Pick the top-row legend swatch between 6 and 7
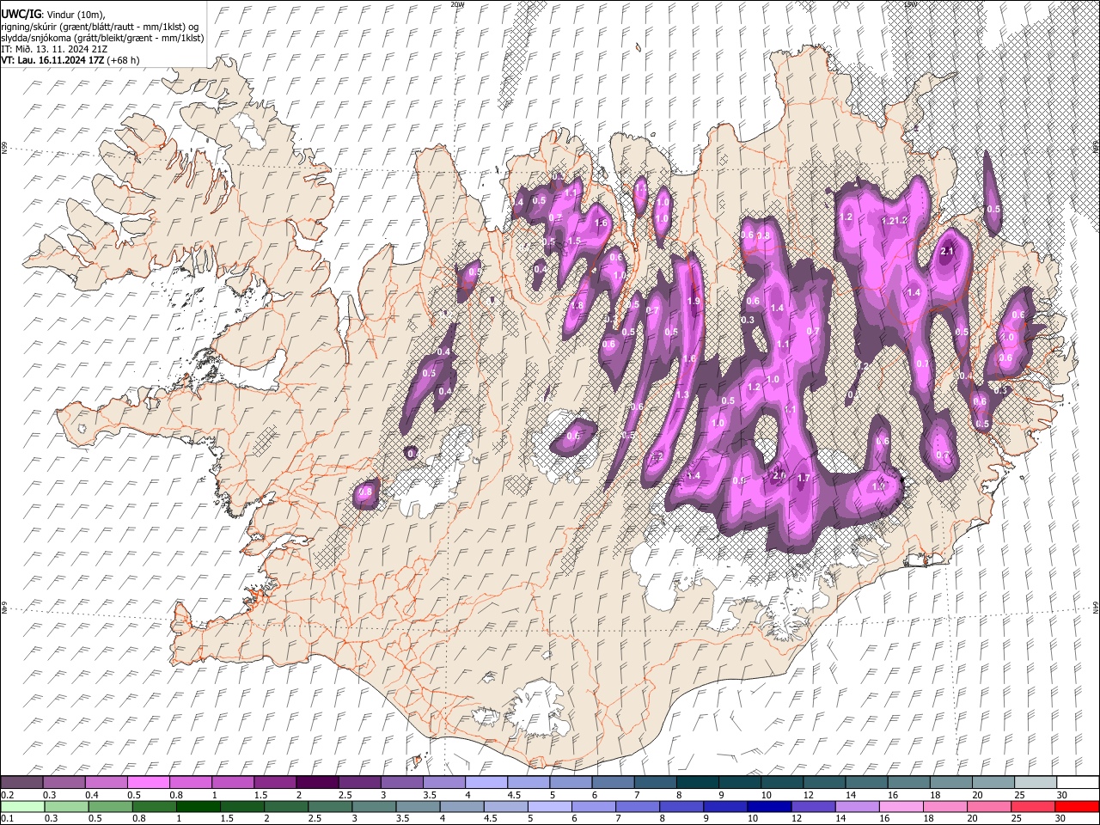1100x825 pixels. coord(612,782)
